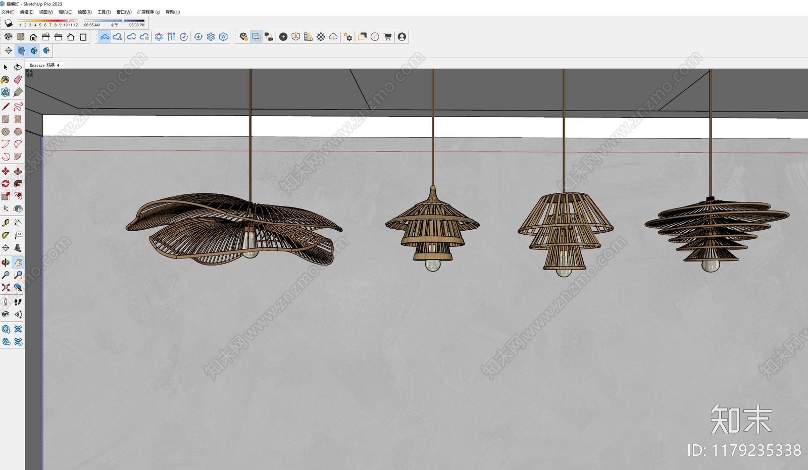Pick the pink Eraser tool
Viewport: 808px width, 470px height.
[x=18, y=80]
